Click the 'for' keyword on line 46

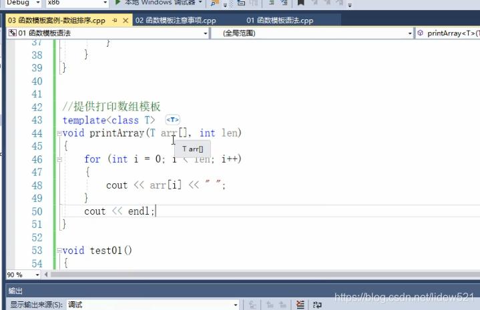(92, 159)
